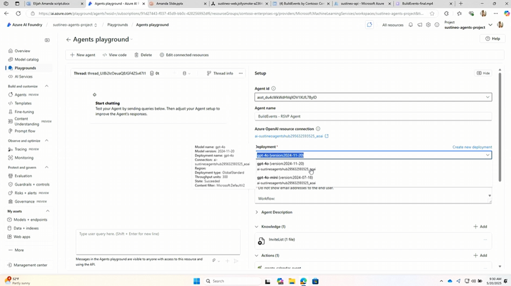Click View code button
511x286 pixels.
click(114, 55)
